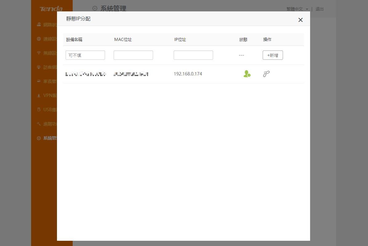
Task: Open the 進階功能 wrench sidebar item
Action: (x=47, y=124)
